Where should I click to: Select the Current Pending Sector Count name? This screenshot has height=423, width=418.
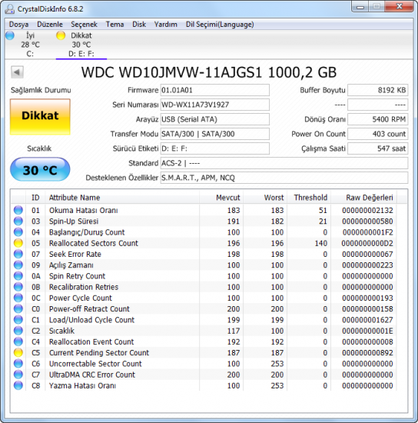click(x=99, y=352)
